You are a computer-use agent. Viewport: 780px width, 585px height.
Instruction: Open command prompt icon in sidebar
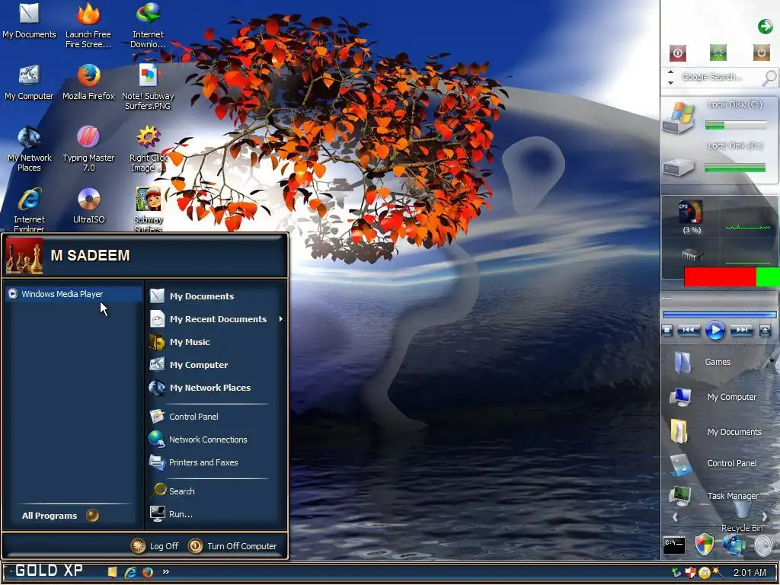coord(674,545)
